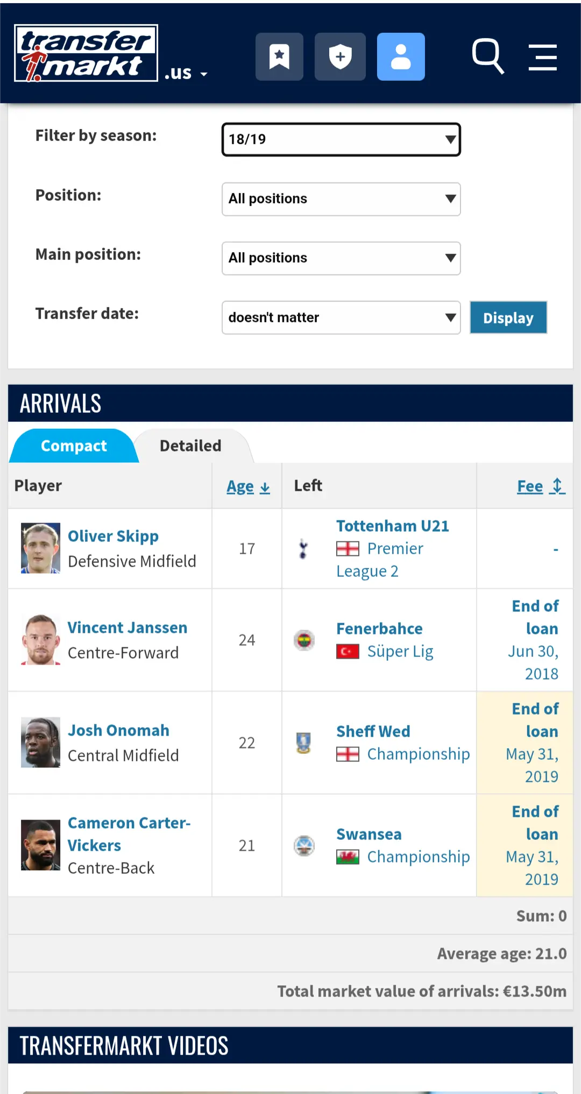The image size is (581, 1094).
Task: Click the shield plus icon
Action: coord(340,57)
